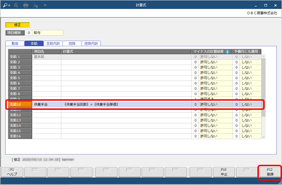
Task: Click 許可しない in the 支給 4 row
Action: point(215,73)
